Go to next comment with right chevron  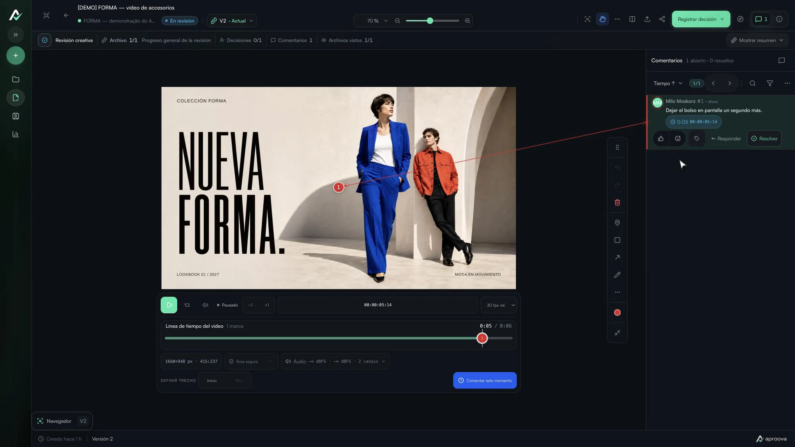(730, 83)
